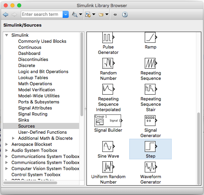Select the Repeating Sequence Stair block icon
Screen dimensions: 204x195
pos(151,89)
